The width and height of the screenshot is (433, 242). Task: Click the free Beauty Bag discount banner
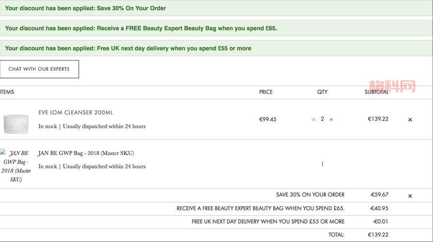point(216,28)
